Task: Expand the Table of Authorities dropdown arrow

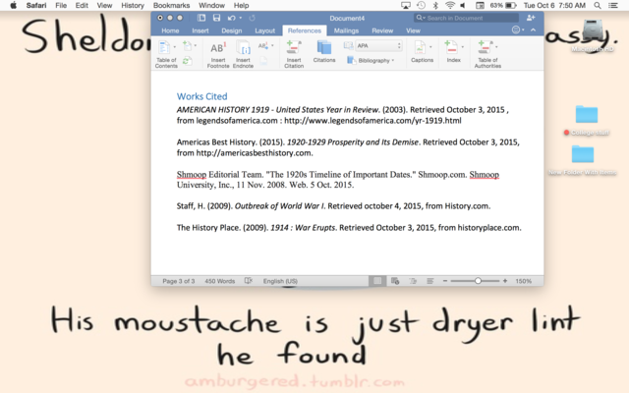Action: pos(496,47)
